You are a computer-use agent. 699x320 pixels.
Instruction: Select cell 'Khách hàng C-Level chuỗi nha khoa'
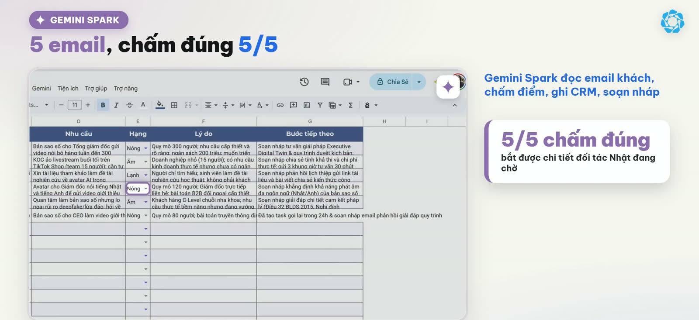203,202
